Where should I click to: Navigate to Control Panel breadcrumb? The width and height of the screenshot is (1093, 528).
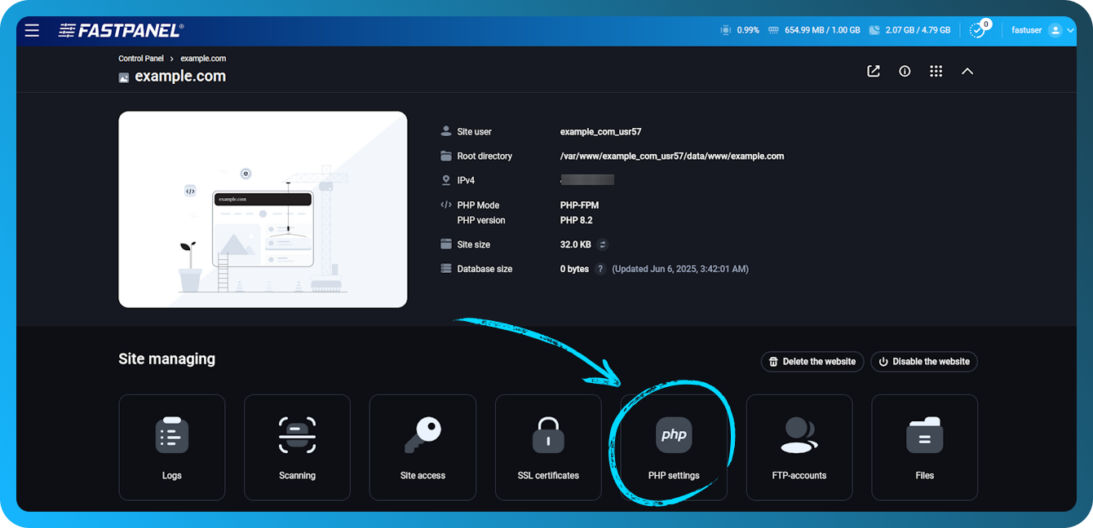[140, 58]
